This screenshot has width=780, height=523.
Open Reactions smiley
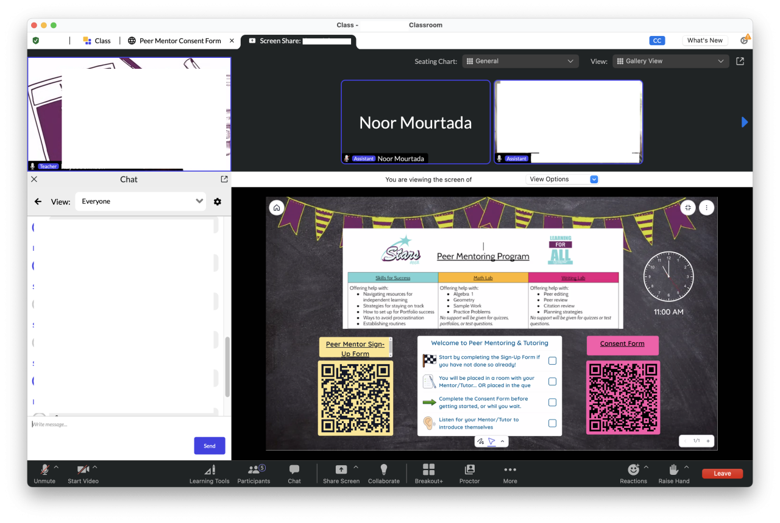[x=634, y=473]
